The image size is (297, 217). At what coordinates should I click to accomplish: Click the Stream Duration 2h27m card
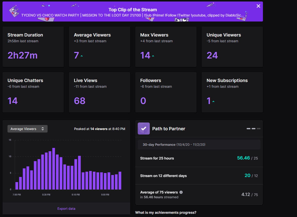(x=33, y=47)
